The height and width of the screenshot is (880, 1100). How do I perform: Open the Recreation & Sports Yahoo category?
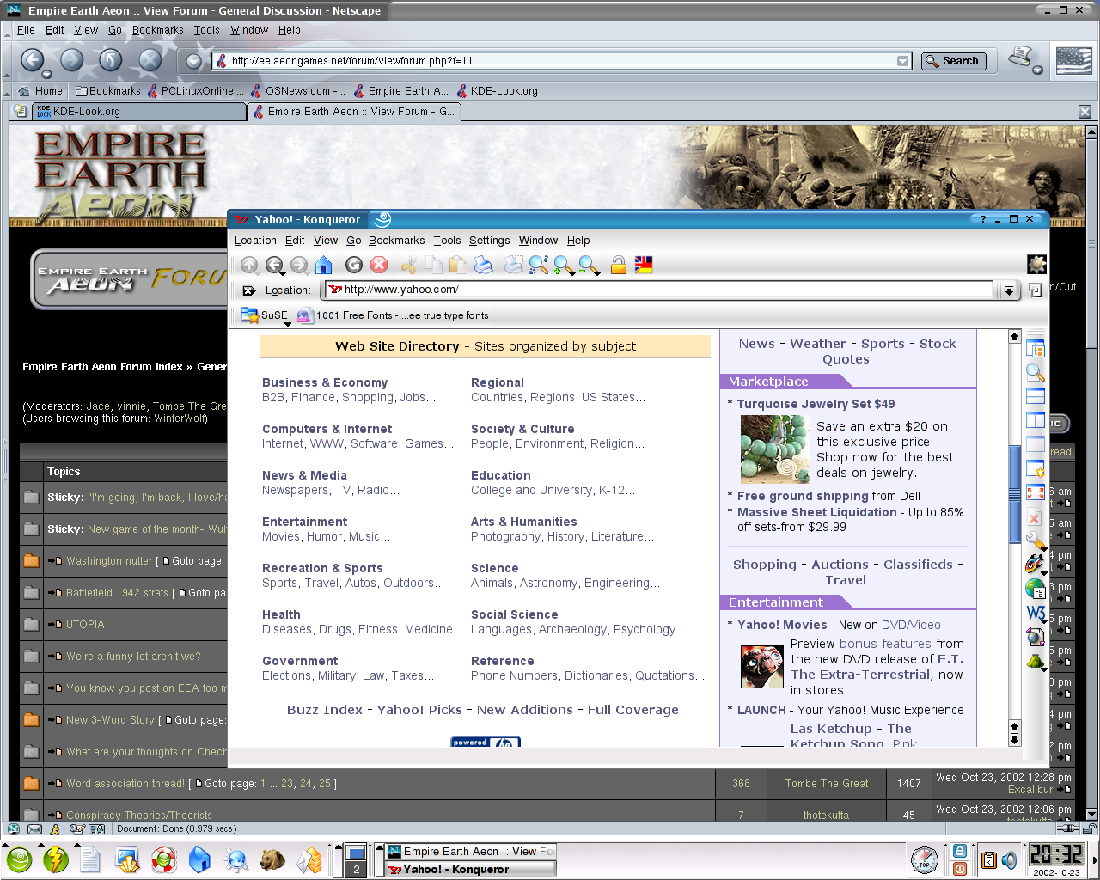[x=322, y=568]
